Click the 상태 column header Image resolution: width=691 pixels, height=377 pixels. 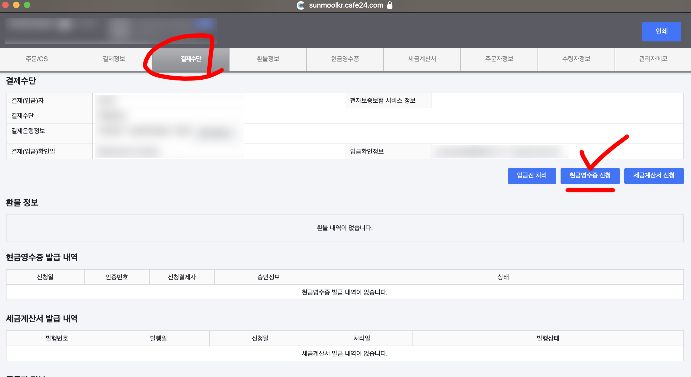point(503,277)
